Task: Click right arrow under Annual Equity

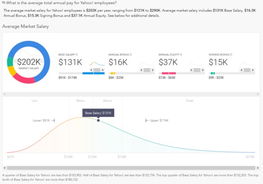Action: coord(203,70)
